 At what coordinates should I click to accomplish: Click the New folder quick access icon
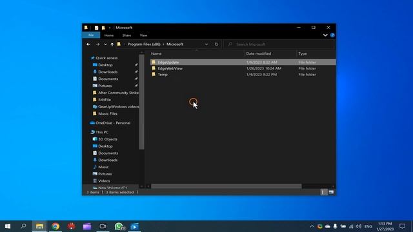pos(103,28)
